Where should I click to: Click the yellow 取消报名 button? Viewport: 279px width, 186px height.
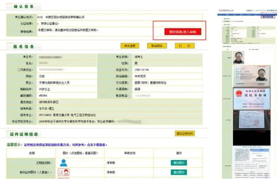click(157, 46)
